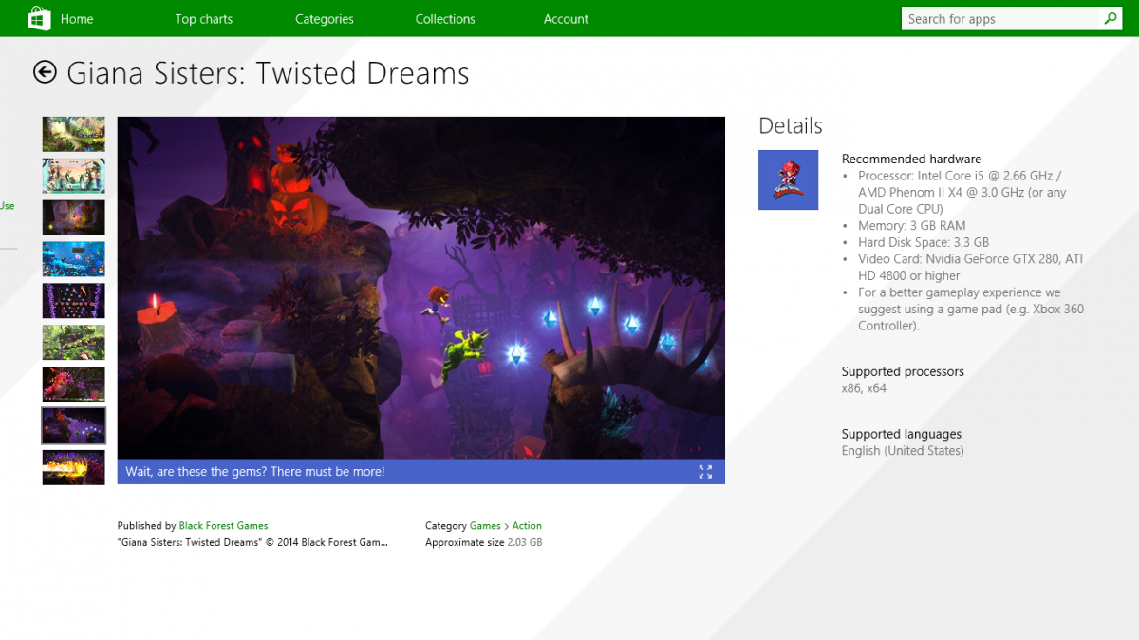
Task: Click the Giana Sisters app tile icon
Action: [788, 180]
